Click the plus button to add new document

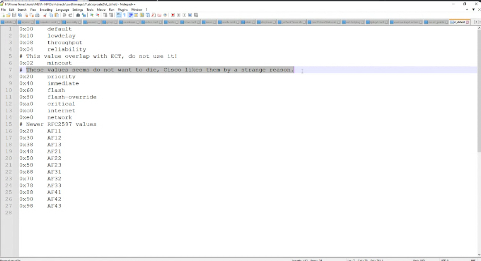[x=467, y=9]
